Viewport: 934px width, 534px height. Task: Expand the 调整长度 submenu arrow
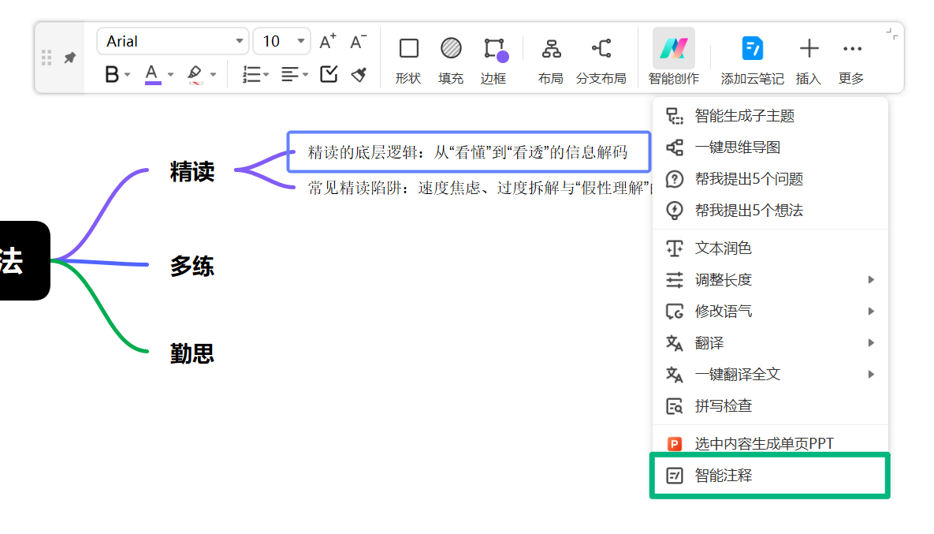[871, 279]
